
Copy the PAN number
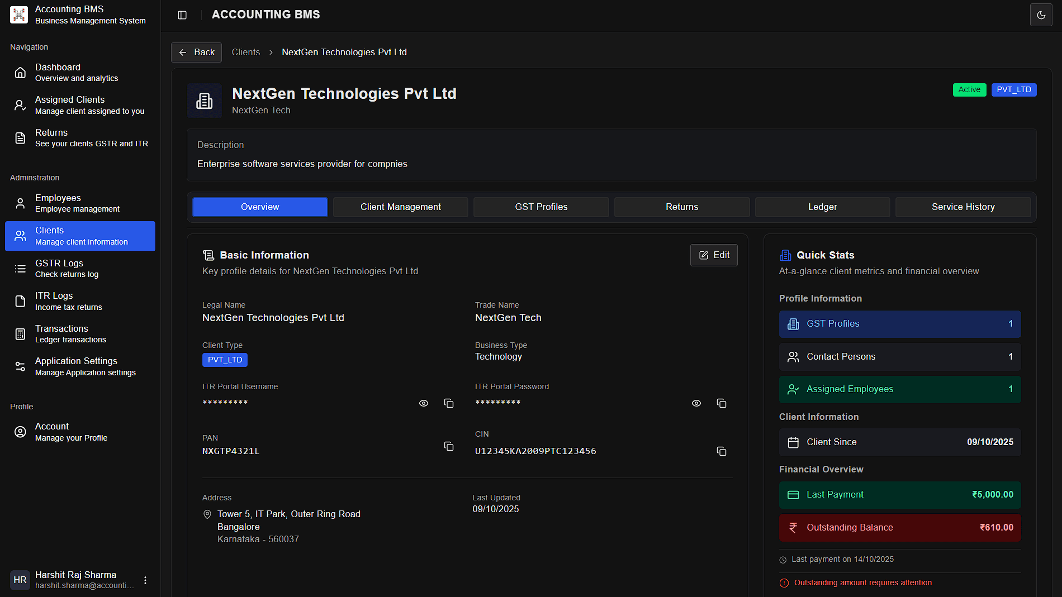click(448, 446)
